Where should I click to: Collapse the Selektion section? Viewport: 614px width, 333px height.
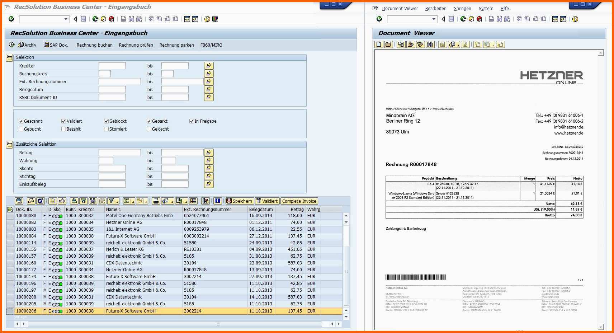tap(9, 57)
